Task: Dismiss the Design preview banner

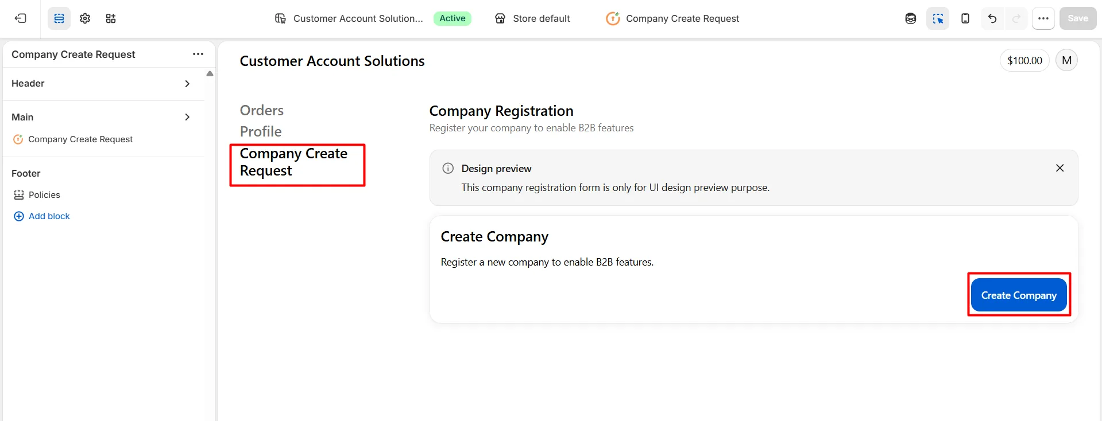Action: coord(1060,168)
